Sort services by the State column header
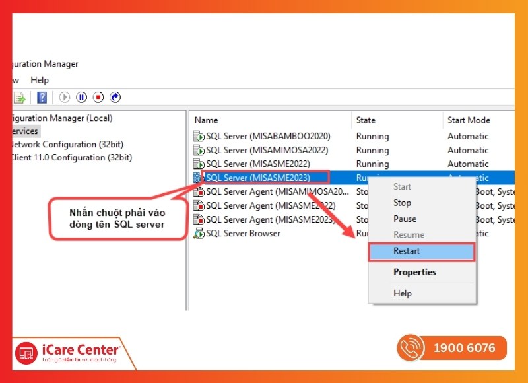 coord(366,120)
